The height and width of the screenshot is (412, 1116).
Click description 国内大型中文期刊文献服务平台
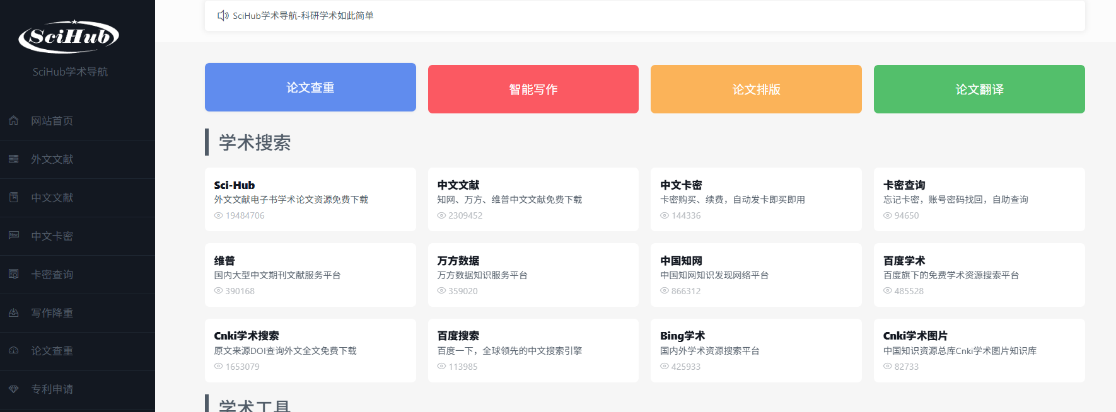[x=277, y=275]
